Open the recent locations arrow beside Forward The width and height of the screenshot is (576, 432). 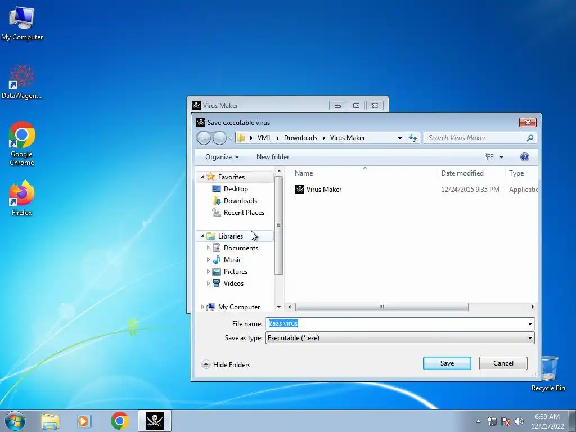[231, 138]
